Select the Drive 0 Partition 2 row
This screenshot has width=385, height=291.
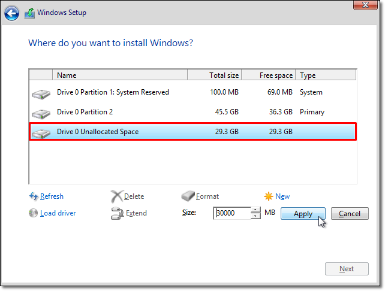click(192, 112)
